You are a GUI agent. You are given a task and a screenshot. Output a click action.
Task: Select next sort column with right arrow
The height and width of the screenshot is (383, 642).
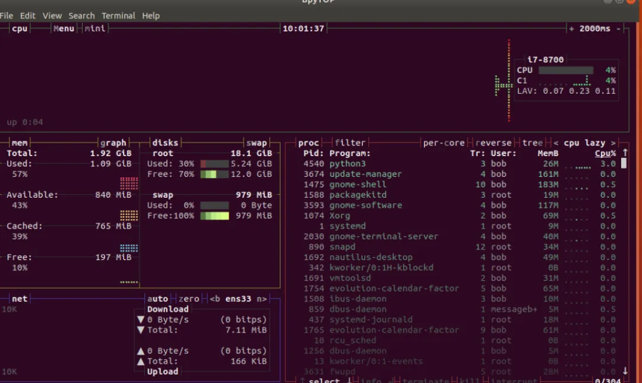pos(613,143)
